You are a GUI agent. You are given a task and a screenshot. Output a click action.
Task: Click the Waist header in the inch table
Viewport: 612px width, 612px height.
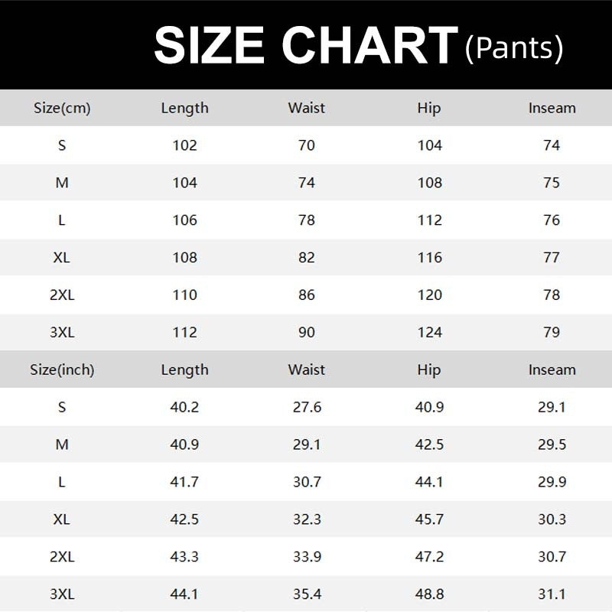307,369
